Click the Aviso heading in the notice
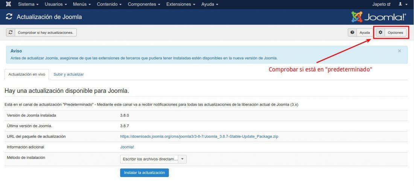This screenshot has height=186, width=414. 16,51
